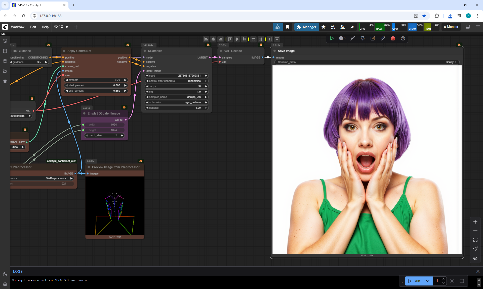483x289 pixels.
Task: Expand the Run button dropdown arrow
Action: pyautogui.click(x=427, y=281)
